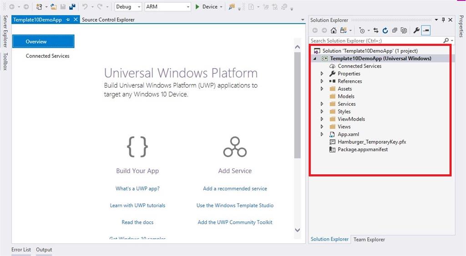Click Switch Views icon in Solution Explorer
The height and width of the screenshot is (256, 466).
pos(343,30)
